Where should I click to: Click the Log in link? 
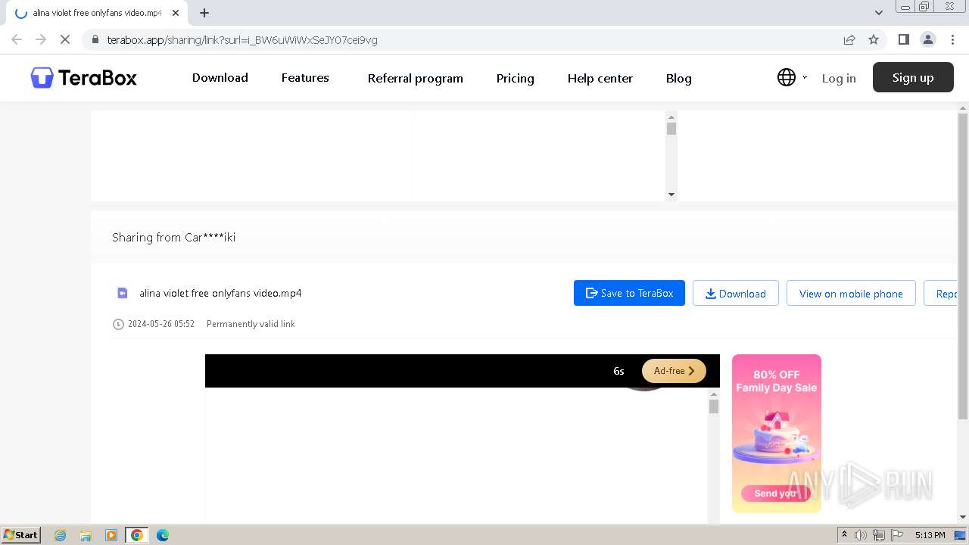pos(839,78)
